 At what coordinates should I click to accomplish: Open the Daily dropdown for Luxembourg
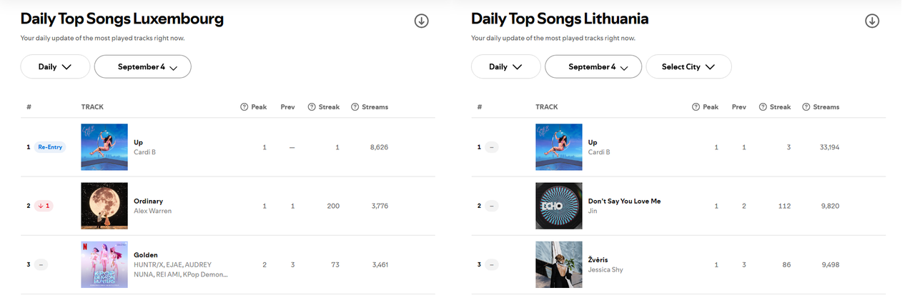[x=55, y=66]
